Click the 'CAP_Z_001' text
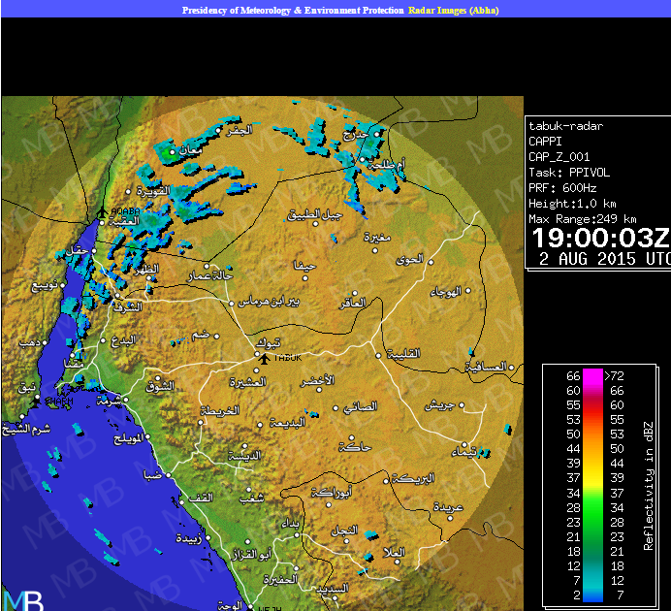This screenshot has width=671, height=611. 559,156
